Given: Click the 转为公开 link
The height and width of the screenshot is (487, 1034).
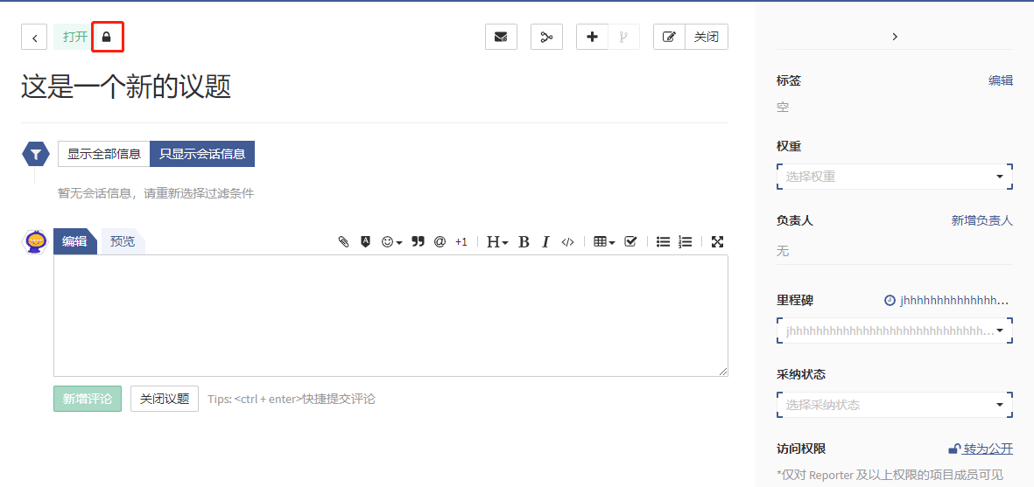Looking at the screenshot, I should point(988,449).
